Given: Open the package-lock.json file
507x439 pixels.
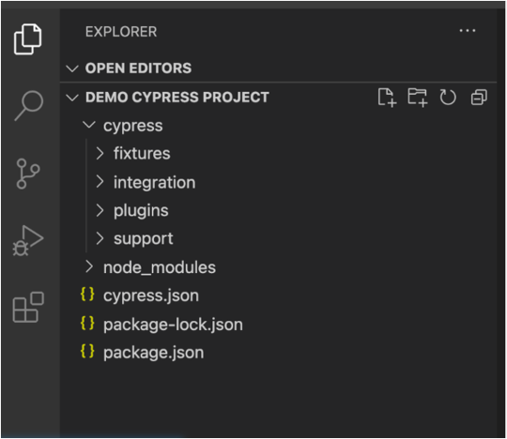Looking at the screenshot, I should (x=173, y=325).
